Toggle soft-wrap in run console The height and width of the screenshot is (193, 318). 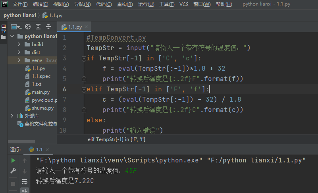point(25,181)
